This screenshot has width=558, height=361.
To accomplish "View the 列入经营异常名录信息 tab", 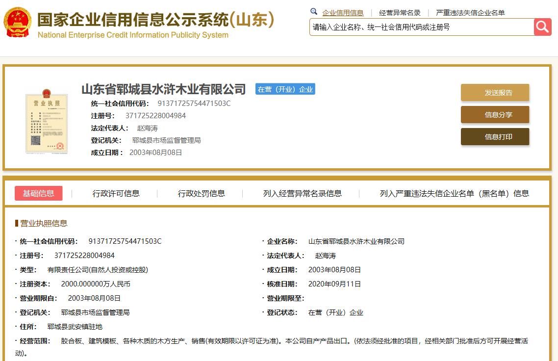I will tap(303, 193).
